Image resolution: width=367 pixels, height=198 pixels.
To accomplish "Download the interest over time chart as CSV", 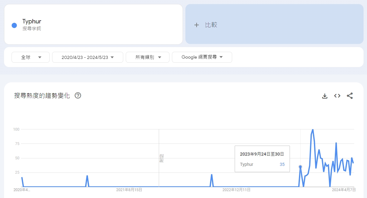I will 325,96.
